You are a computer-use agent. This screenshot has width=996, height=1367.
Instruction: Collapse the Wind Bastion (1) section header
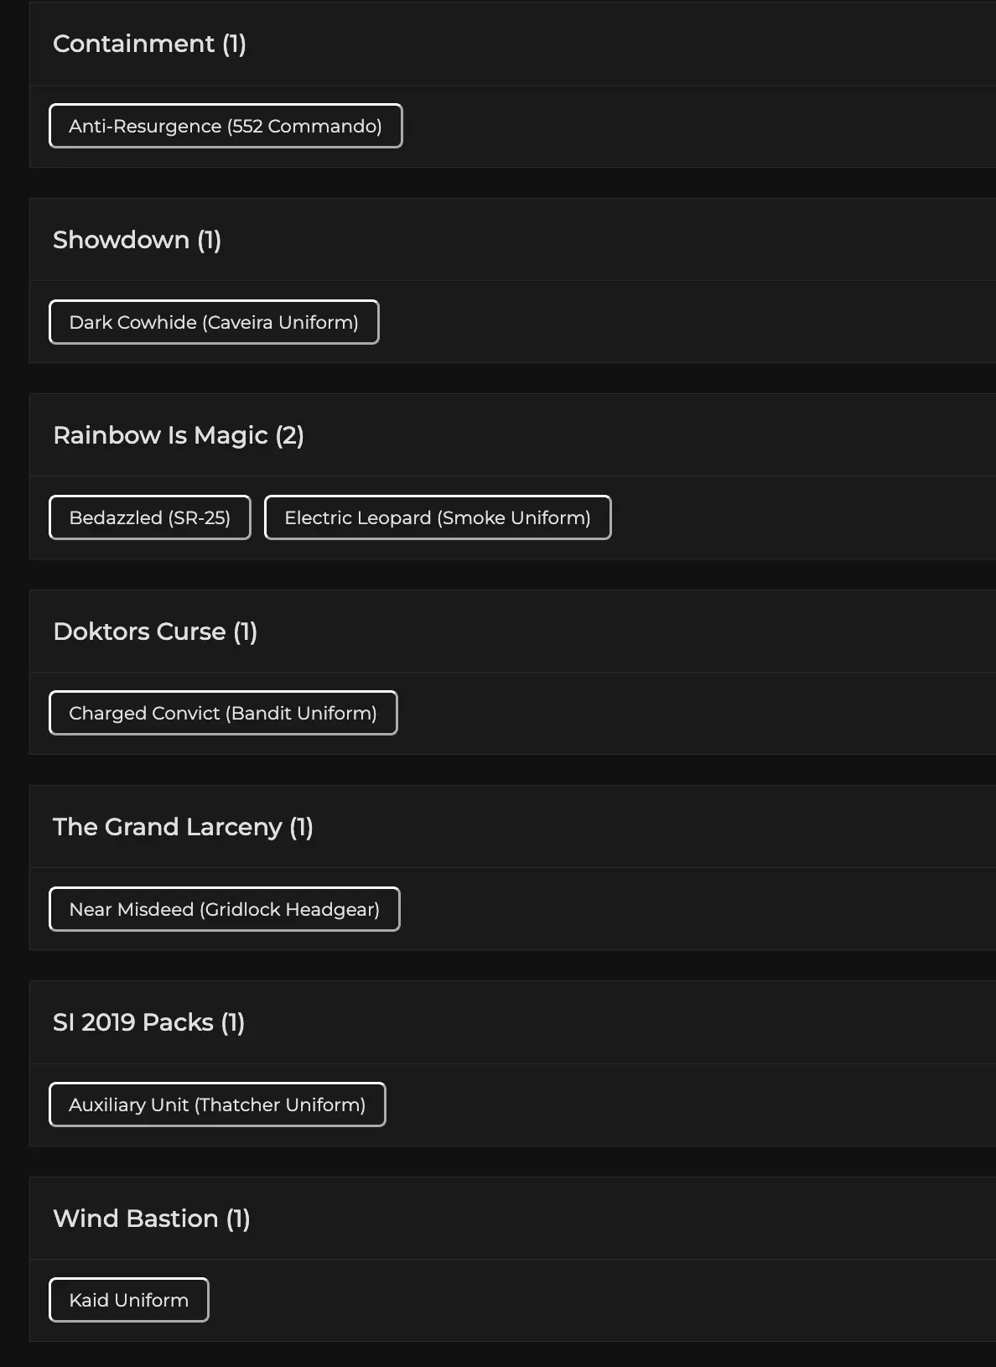[x=152, y=1219]
